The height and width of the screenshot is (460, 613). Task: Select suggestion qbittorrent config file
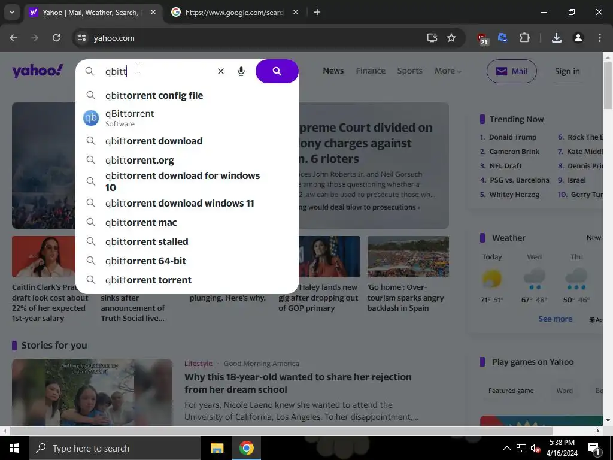[187, 95]
